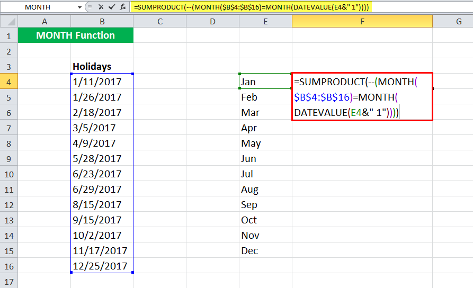
Task: Select cell with date 8/15/2017
Action: [102, 204]
